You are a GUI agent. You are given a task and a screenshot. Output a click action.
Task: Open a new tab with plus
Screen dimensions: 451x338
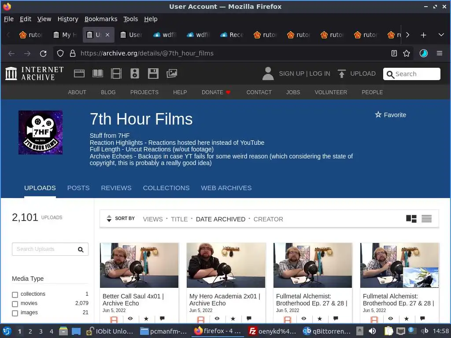pyautogui.click(x=423, y=35)
